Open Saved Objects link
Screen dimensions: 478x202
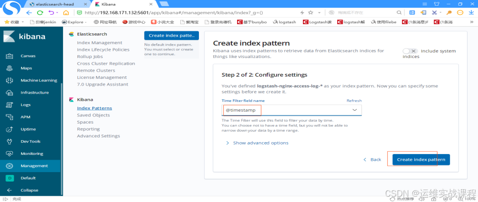[94, 115]
